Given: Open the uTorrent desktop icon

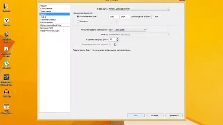Looking at the screenshot, I should click(6, 65).
